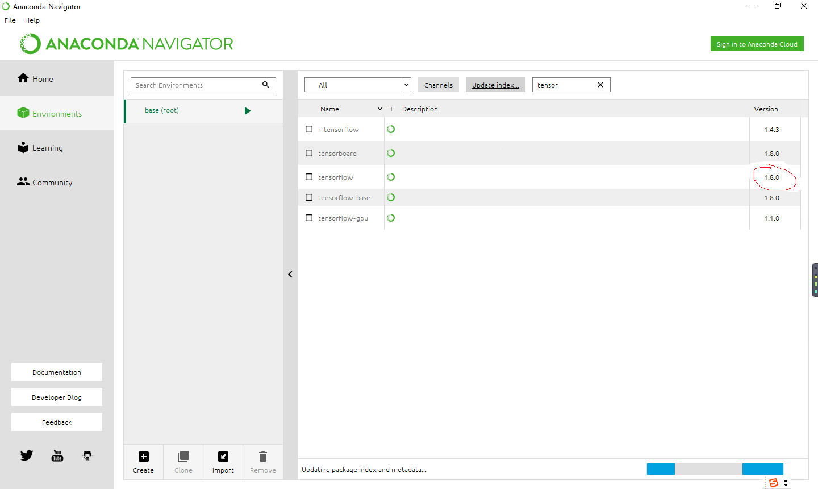Click the updating index progress bar

(x=715, y=469)
